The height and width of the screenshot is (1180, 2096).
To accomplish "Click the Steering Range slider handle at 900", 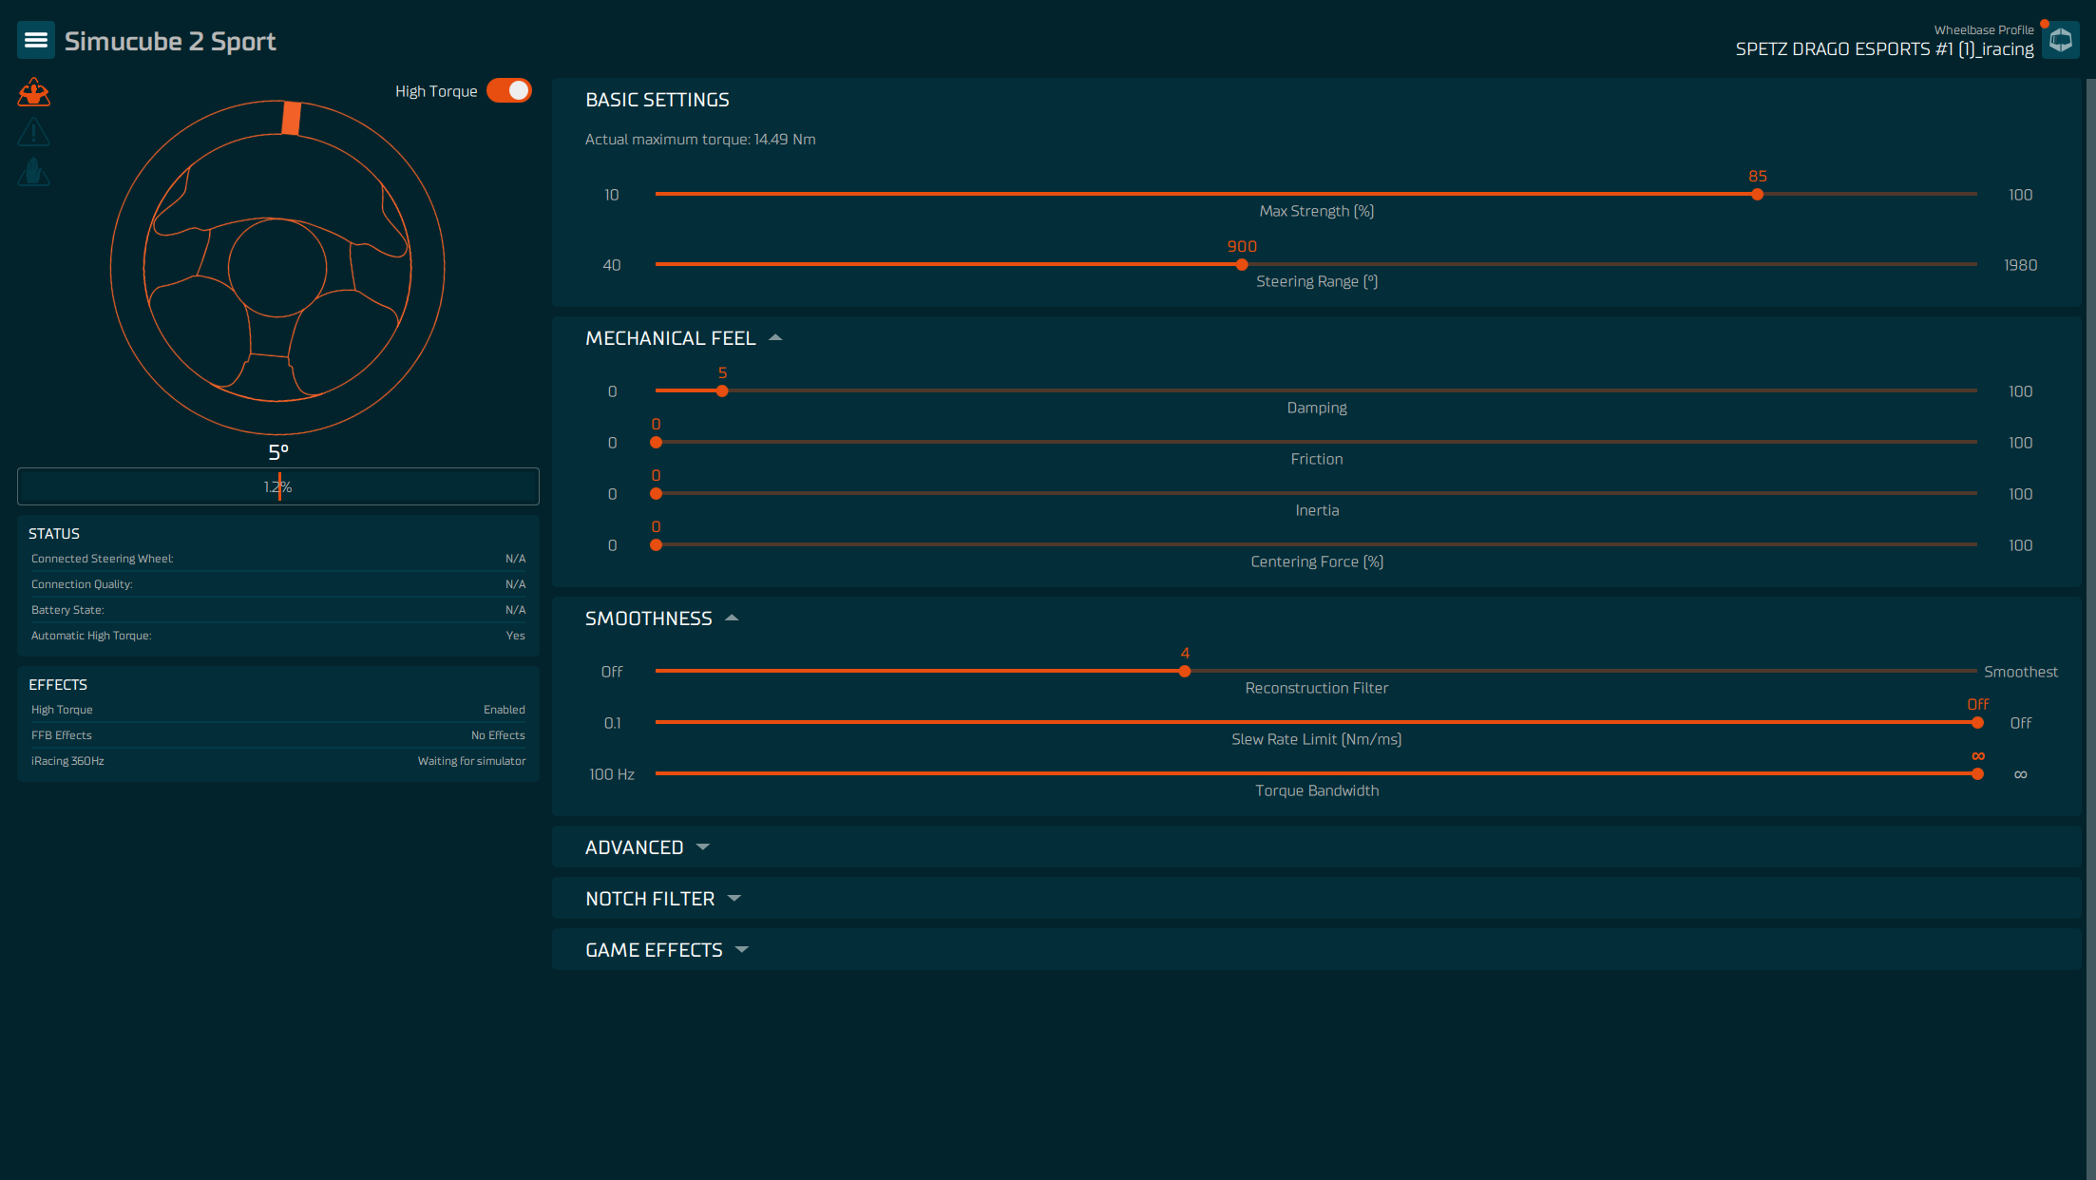I will click(1242, 265).
